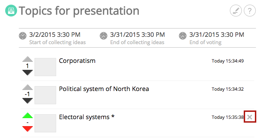This screenshot has height=140, width=265.
Task: Click red downvote arrow for Electoral systems
Action: pyautogui.click(x=28, y=129)
